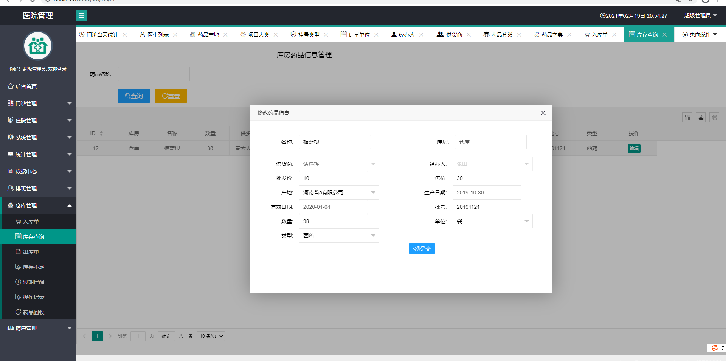Viewport: 726px width, 361px height.
Task: Switch to the 药品字典 tab
Action: (x=551, y=34)
